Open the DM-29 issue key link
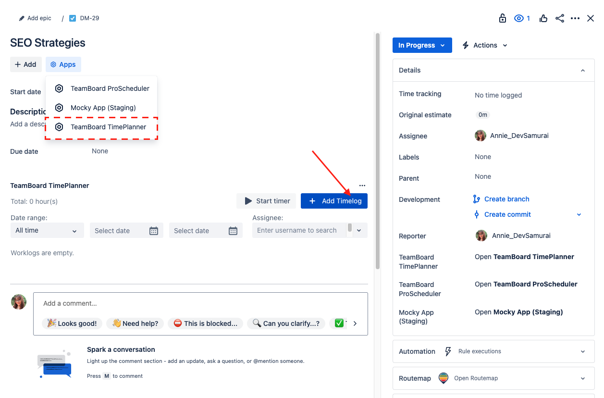 coord(90,18)
